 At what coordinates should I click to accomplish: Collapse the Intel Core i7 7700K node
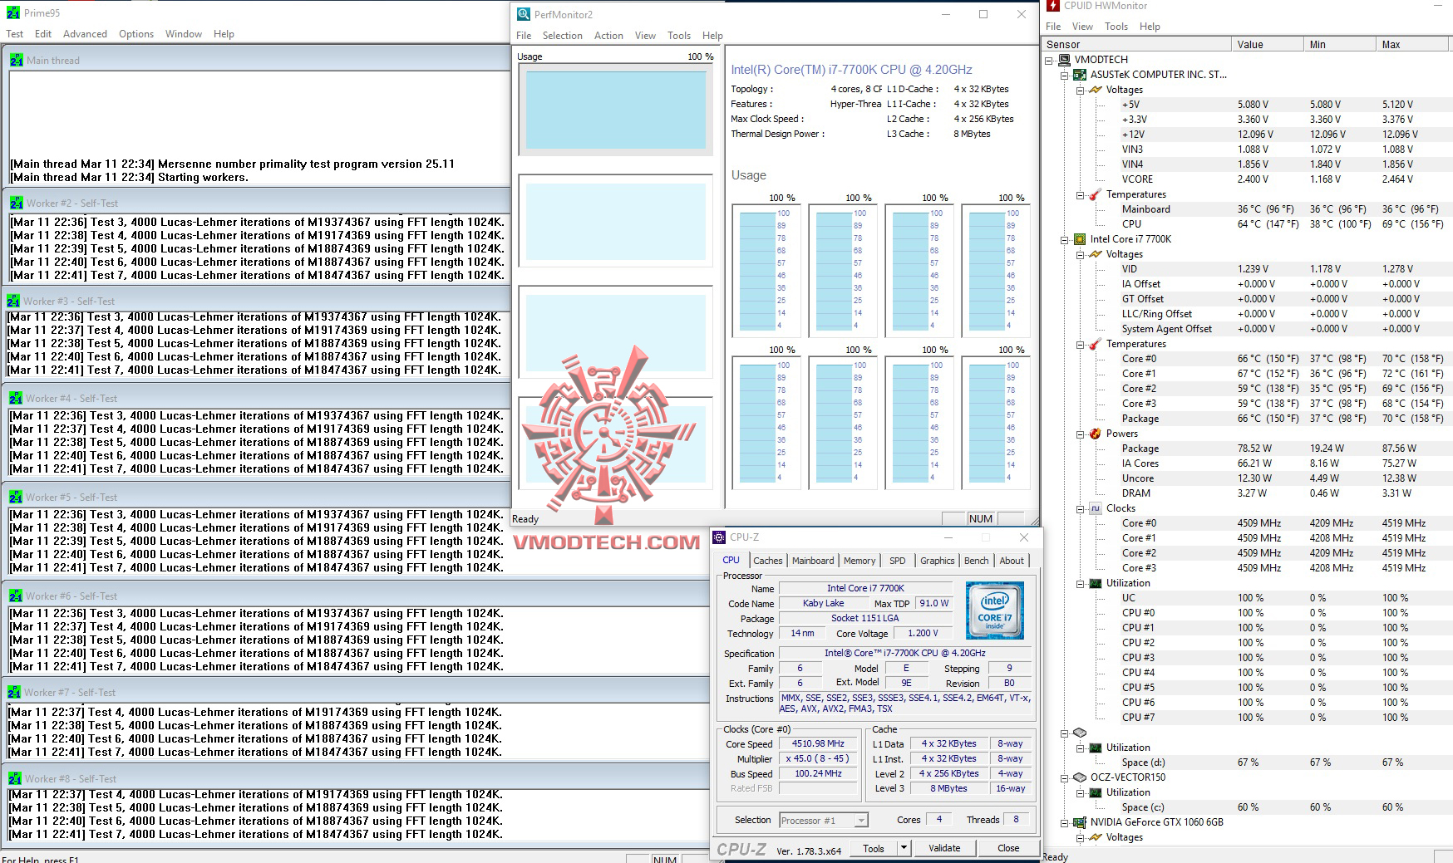coord(1065,240)
